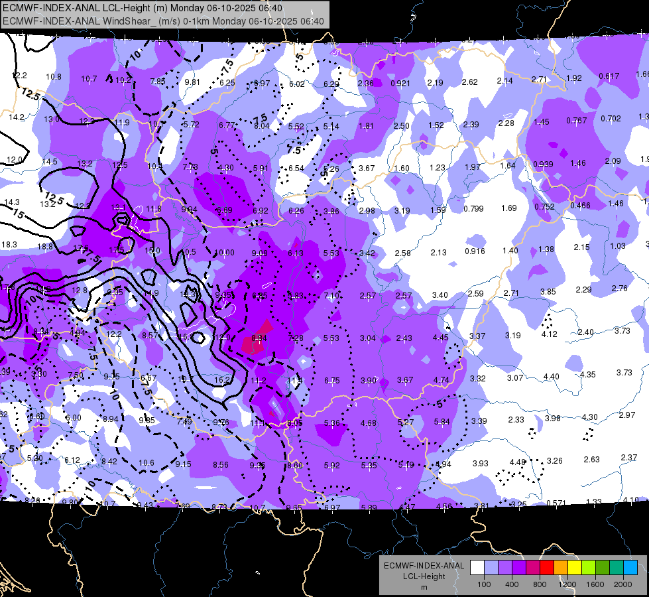Click the WindShear 0-1km title line
The width and height of the screenshot is (649, 597).
click(163, 21)
